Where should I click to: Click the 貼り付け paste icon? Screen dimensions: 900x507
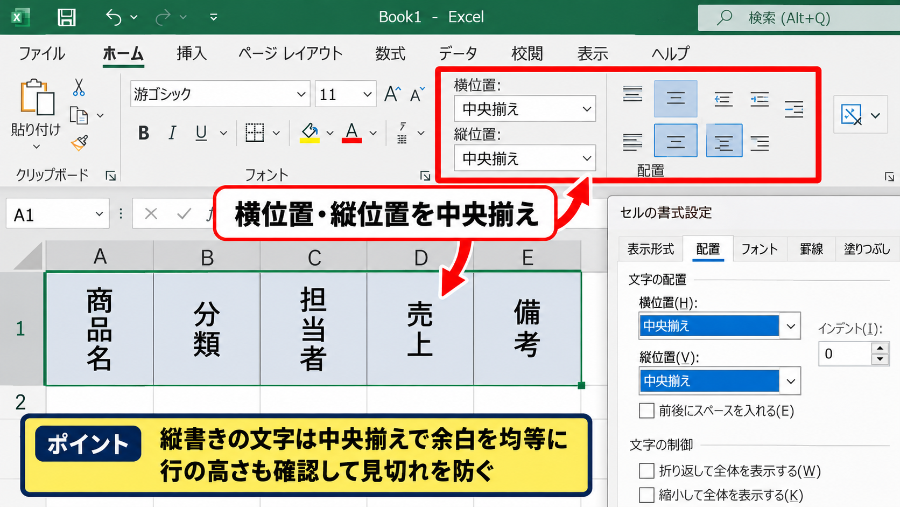(x=37, y=98)
